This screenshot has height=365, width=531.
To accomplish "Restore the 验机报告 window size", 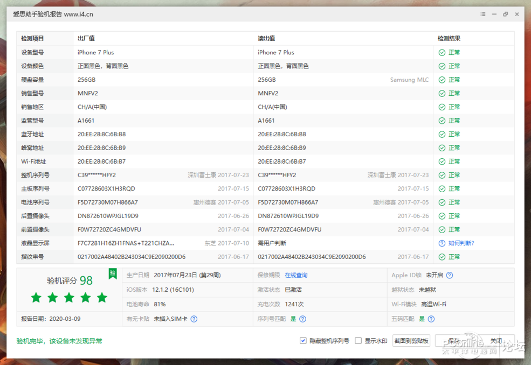I will (x=505, y=14).
